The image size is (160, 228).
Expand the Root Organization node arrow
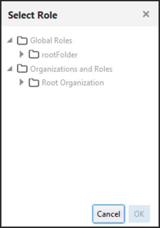tap(22, 82)
